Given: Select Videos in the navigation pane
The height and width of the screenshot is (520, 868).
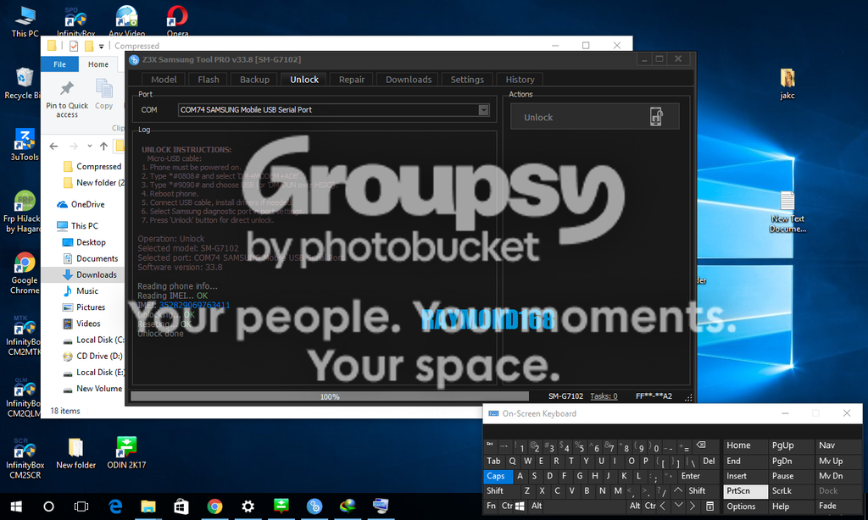Looking at the screenshot, I should click(x=82, y=324).
